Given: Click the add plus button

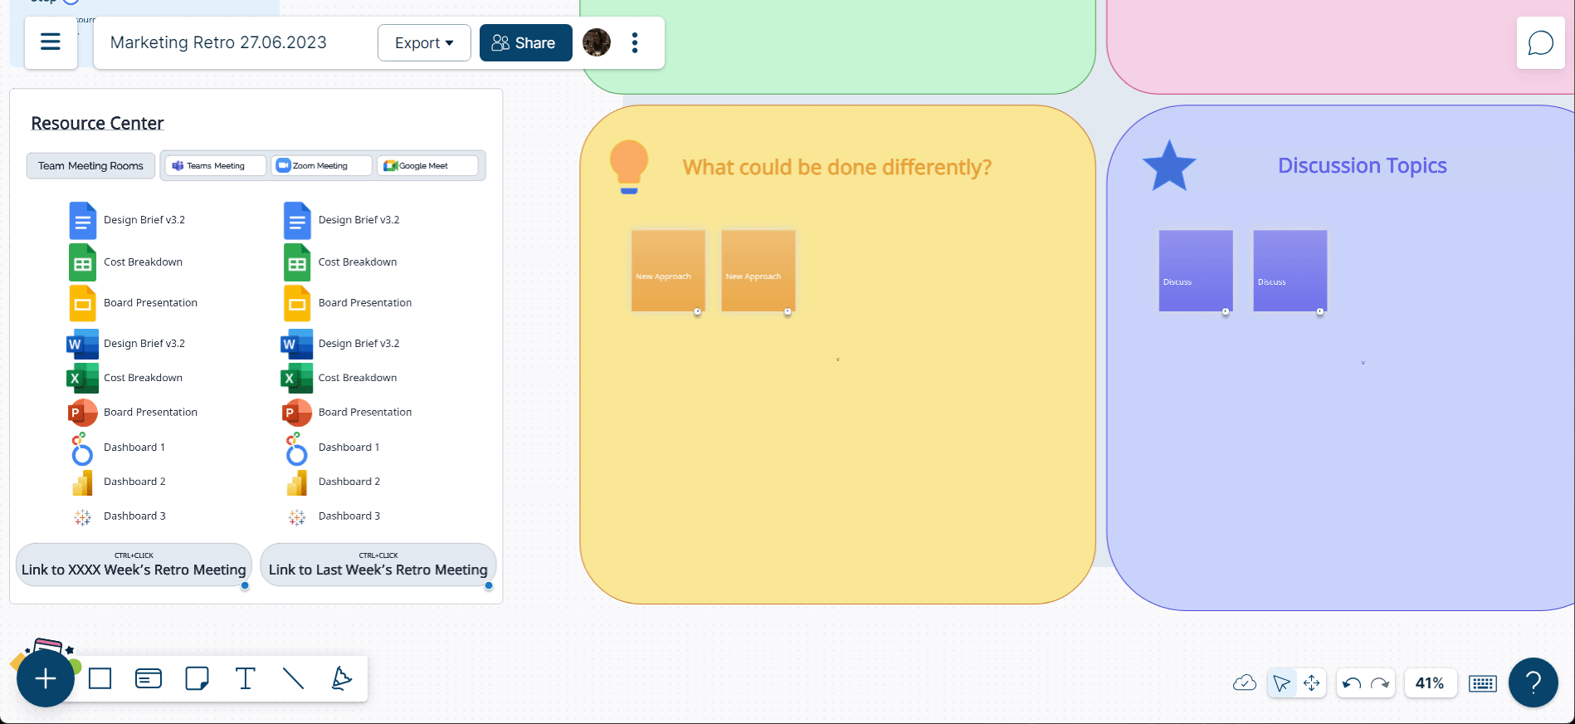Looking at the screenshot, I should (x=46, y=679).
